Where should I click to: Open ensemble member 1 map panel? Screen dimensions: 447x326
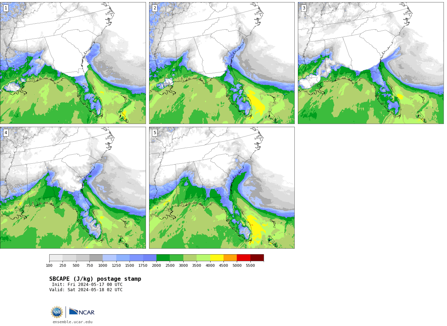(73, 63)
